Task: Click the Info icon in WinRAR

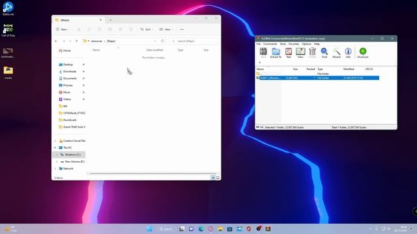Action: click(x=348, y=53)
